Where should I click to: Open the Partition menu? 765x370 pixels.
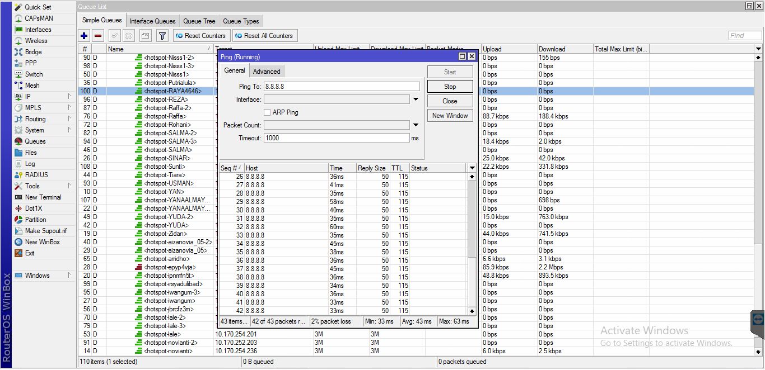pos(35,220)
